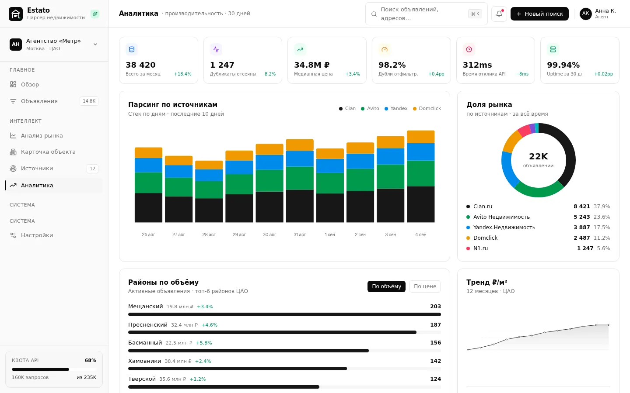This screenshot has width=630, height=393.
Task: Click the Хамовники district row label
Action: (144, 361)
